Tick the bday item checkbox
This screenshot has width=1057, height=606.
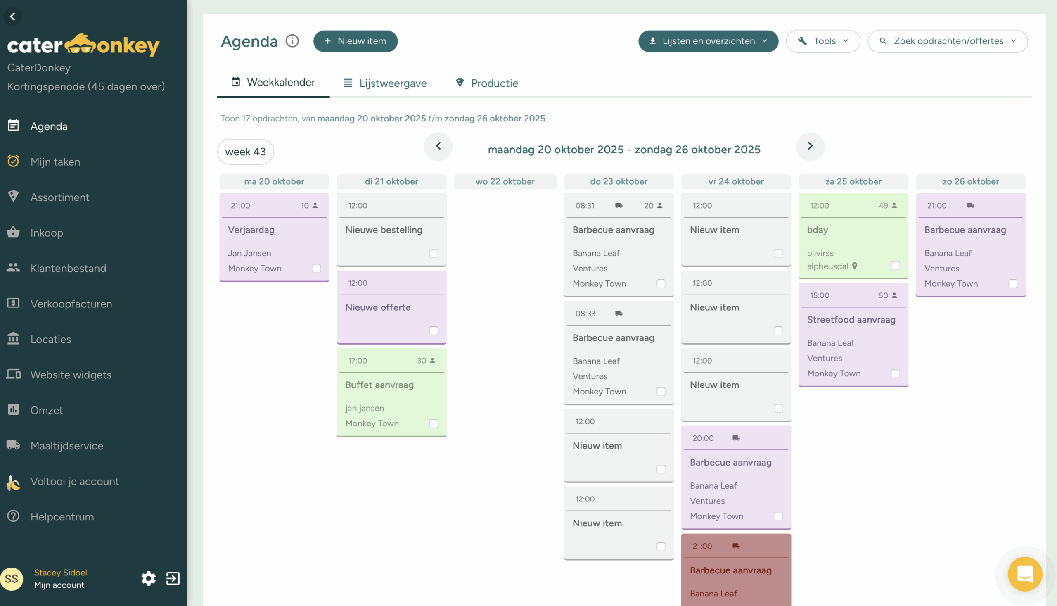(895, 266)
